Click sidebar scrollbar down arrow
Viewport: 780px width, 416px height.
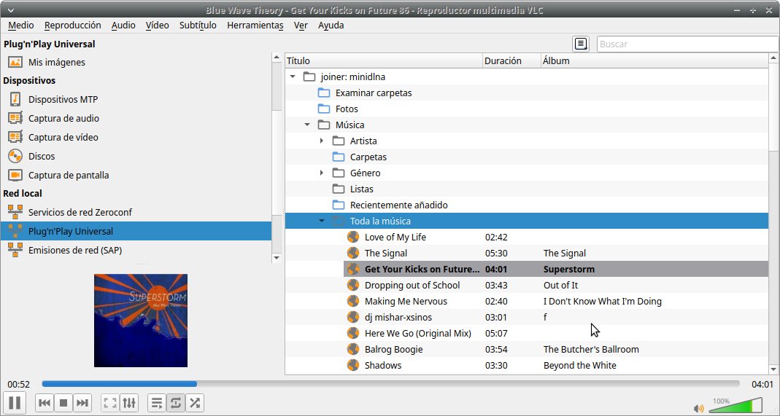click(277, 258)
